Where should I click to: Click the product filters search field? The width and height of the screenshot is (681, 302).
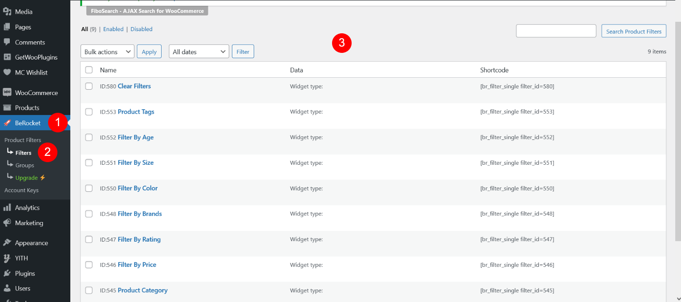(x=556, y=31)
